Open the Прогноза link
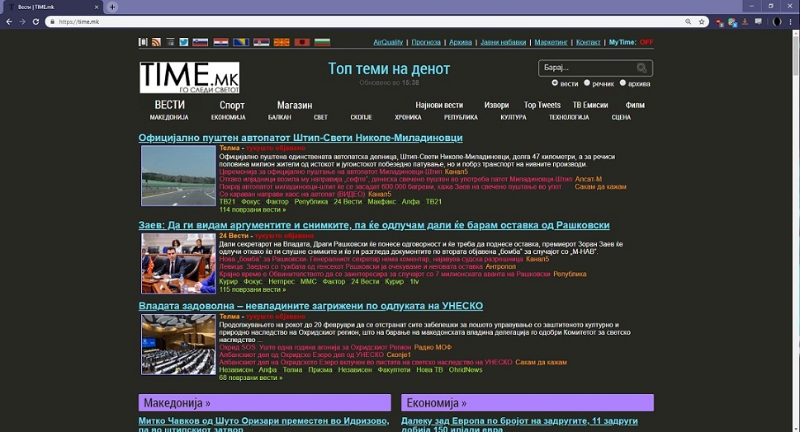Image resolution: width=800 pixels, height=432 pixels. pyautogui.click(x=426, y=42)
